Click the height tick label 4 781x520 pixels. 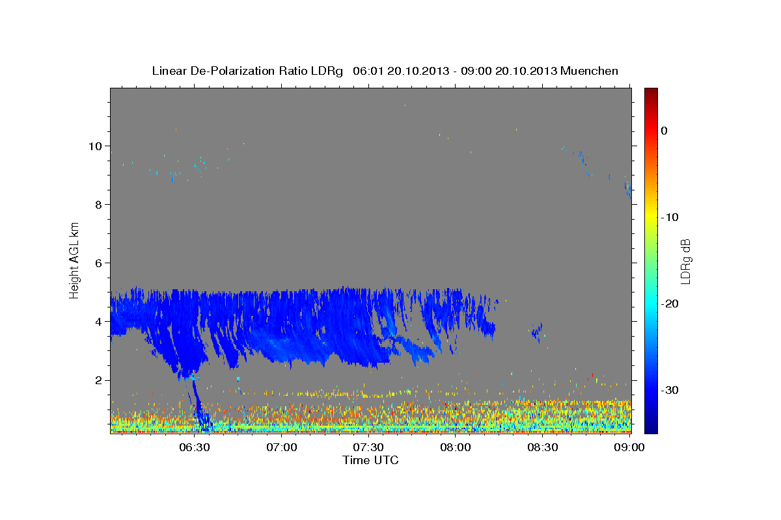tap(100, 321)
